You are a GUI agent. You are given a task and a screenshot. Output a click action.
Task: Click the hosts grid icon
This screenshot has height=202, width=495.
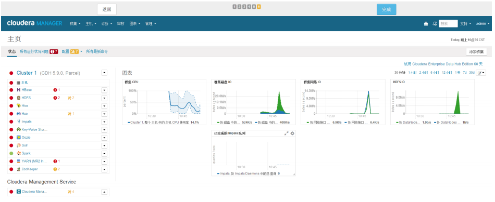coord(19,83)
